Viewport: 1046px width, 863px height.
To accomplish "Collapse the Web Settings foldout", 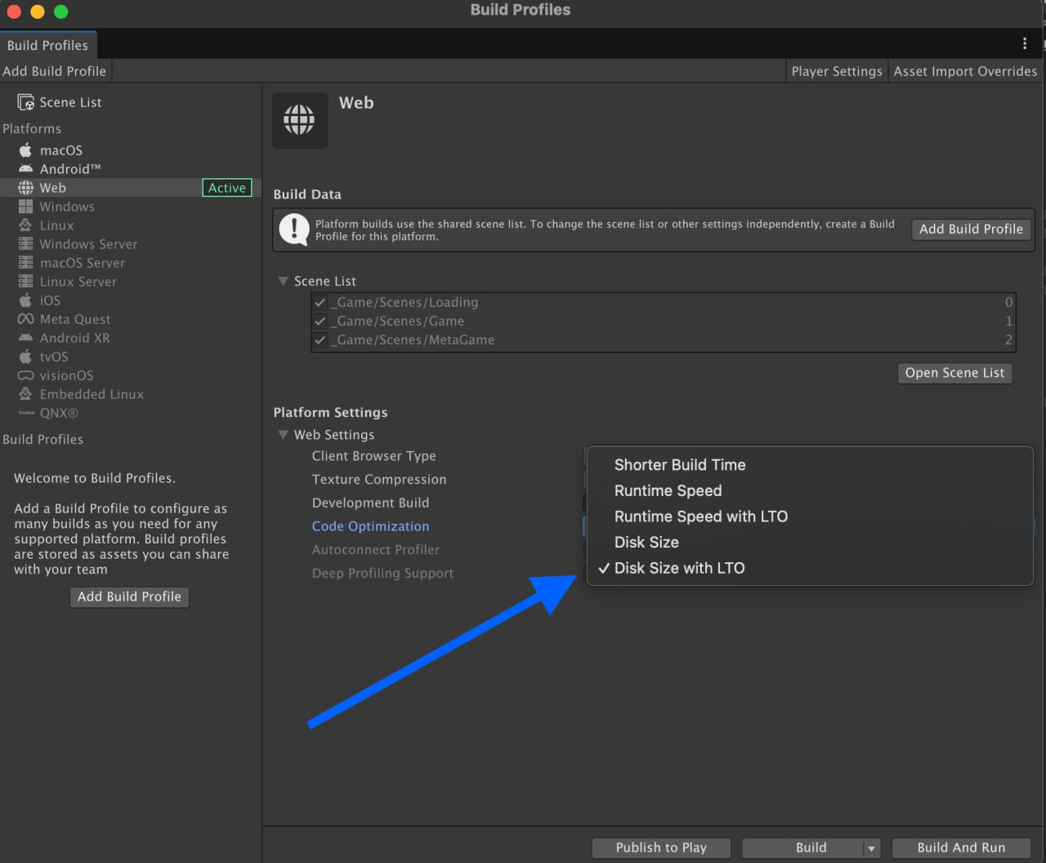I will [x=283, y=435].
